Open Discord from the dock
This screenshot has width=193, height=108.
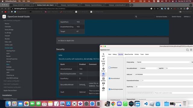point(119,104)
